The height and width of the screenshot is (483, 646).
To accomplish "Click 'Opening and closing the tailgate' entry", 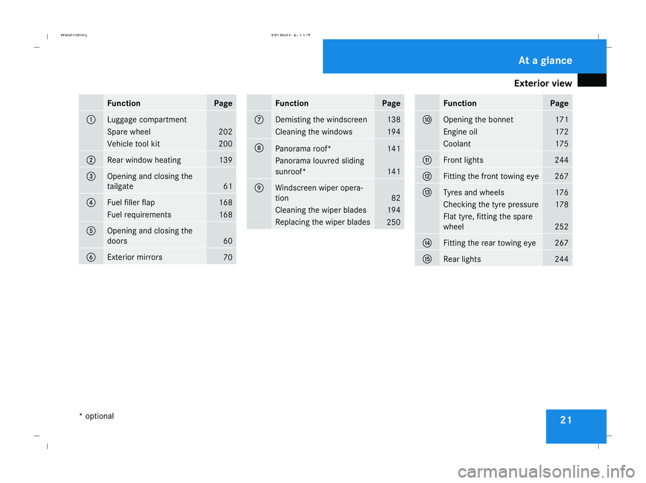I will [x=149, y=181].
